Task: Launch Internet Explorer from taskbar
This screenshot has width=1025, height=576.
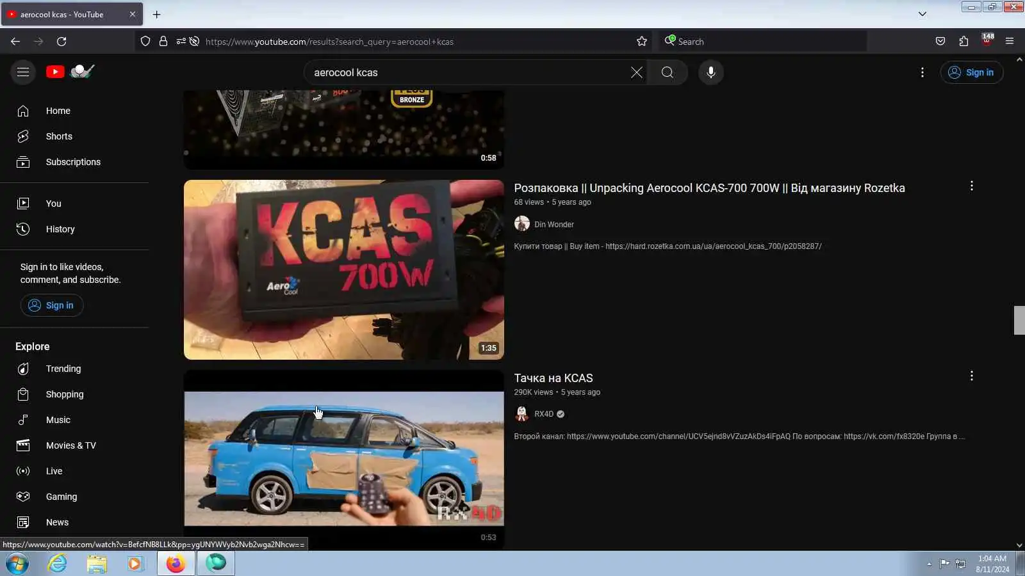Action: (58, 563)
